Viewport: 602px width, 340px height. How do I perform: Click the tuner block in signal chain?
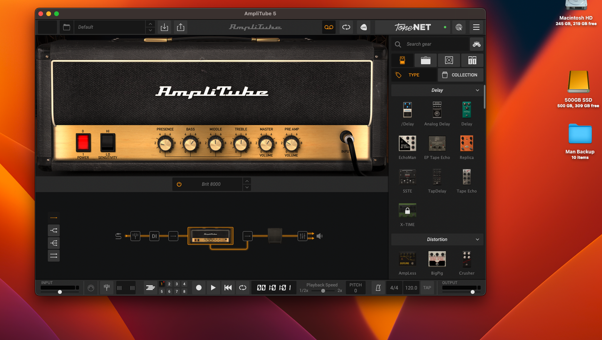(x=135, y=236)
